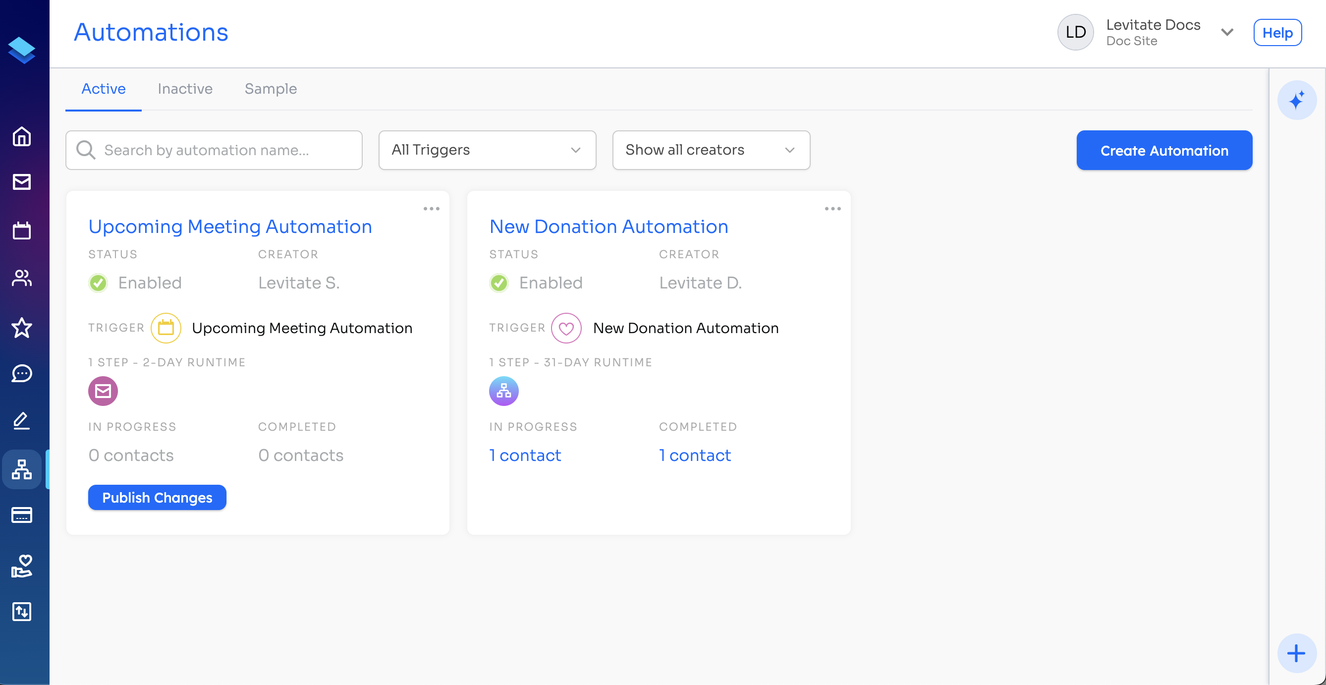Viewport: 1326px width, 685px height.
Task: Click the Levitate layered logo
Action: point(22,50)
